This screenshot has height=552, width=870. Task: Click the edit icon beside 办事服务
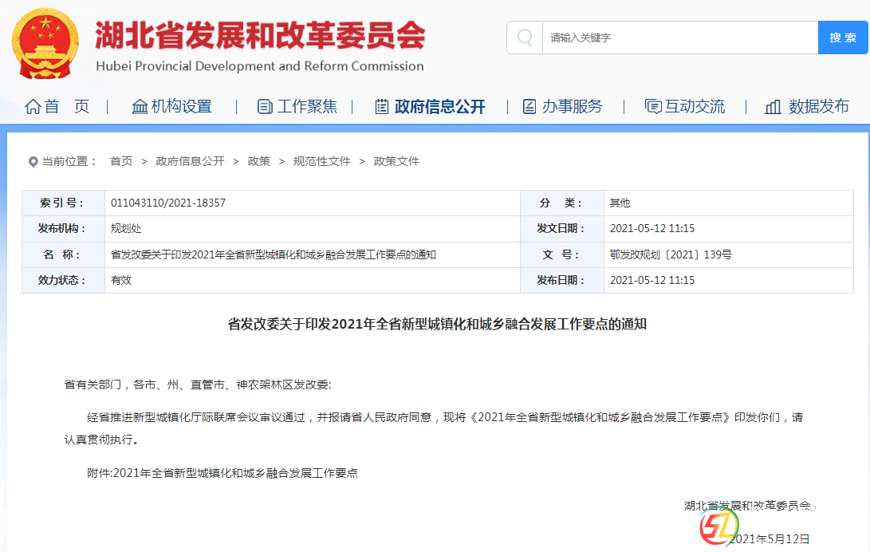(529, 107)
